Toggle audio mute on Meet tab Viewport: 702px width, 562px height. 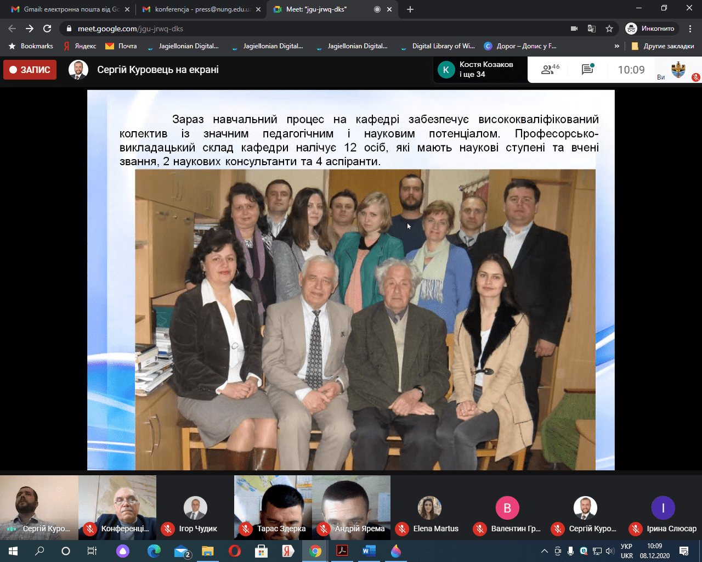[377, 9]
